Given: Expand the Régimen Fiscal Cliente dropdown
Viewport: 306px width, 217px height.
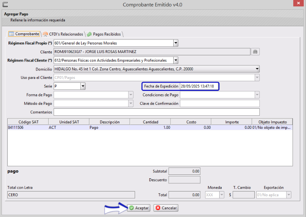Looking at the screenshot, I should [176, 60].
